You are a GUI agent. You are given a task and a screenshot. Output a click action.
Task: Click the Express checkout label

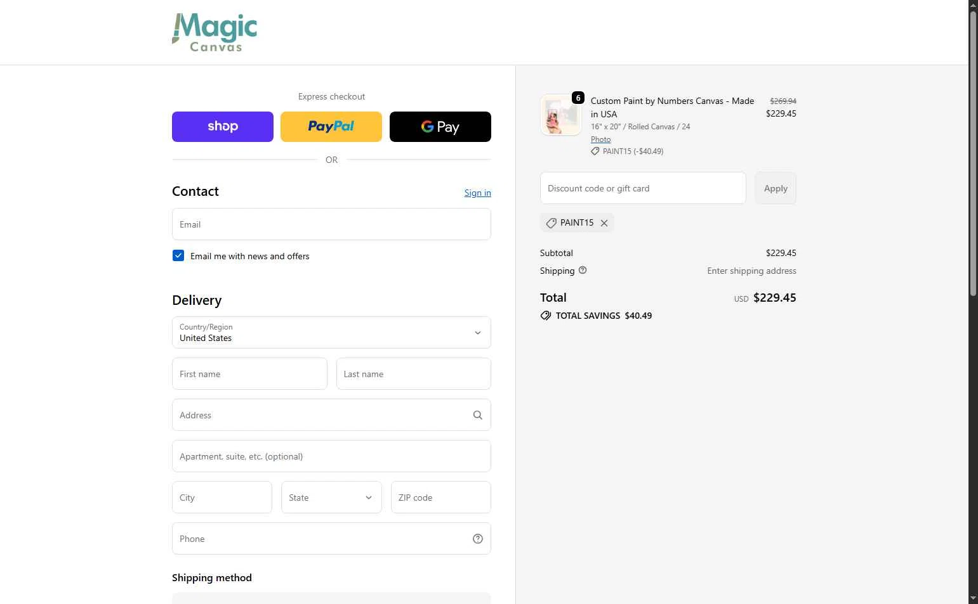pyautogui.click(x=331, y=96)
